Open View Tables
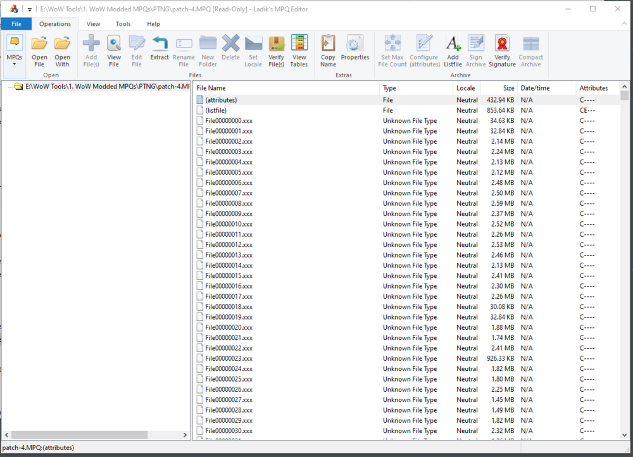This screenshot has height=457, width=633. (x=299, y=51)
